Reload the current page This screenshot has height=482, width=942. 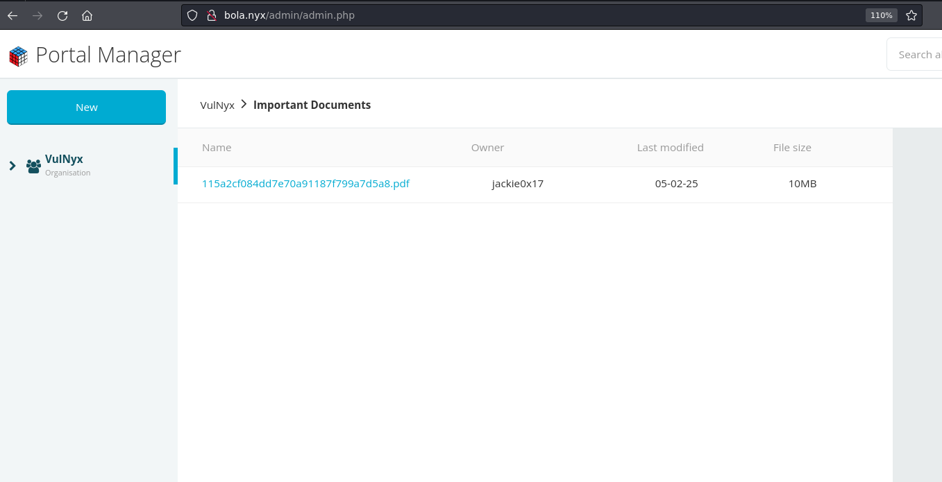(x=62, y=15)
